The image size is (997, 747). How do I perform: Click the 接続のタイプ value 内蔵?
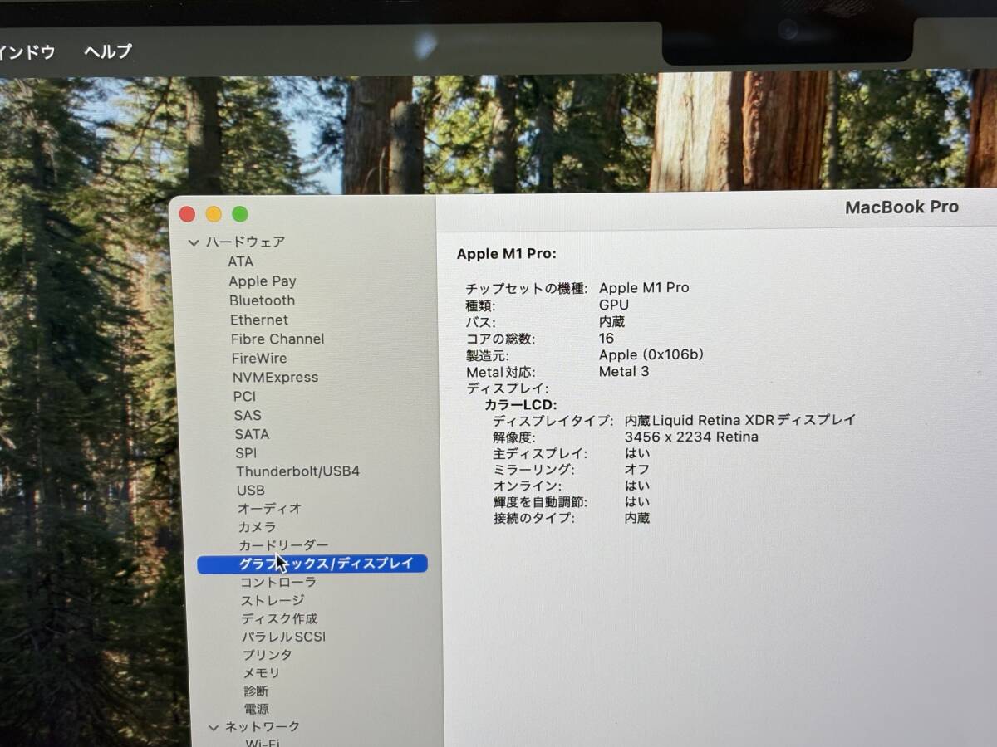coord(637,519)
